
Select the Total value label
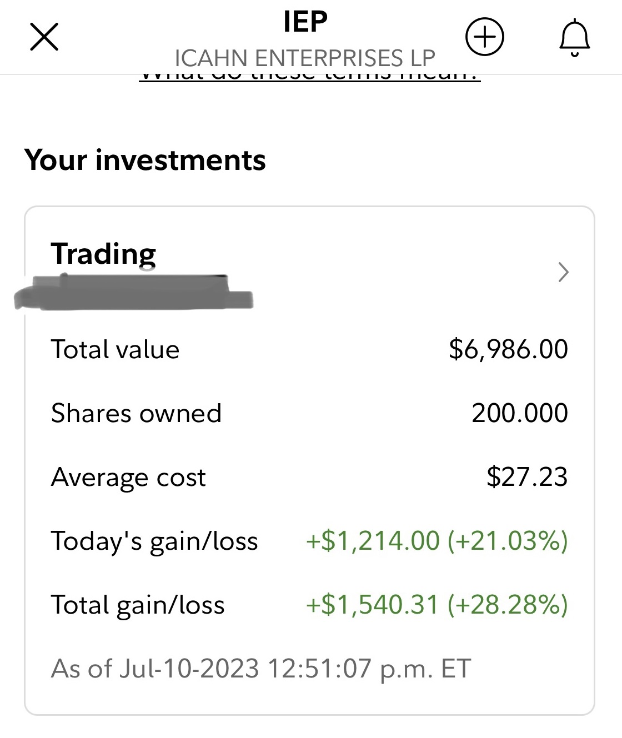point(116,350)
